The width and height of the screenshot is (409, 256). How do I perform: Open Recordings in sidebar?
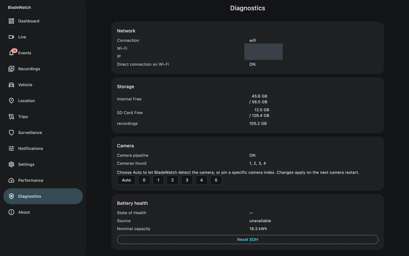click(43, 69)
